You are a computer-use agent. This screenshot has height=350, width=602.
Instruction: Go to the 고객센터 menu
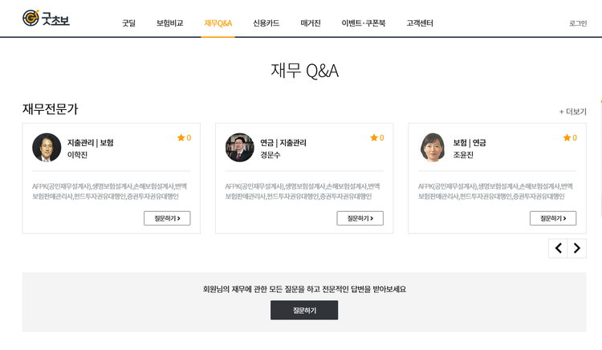[419, 23]
